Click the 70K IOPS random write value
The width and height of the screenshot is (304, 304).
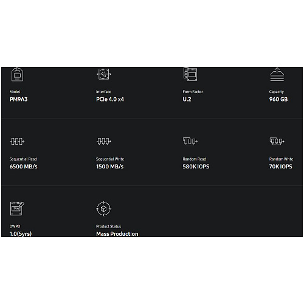(280, 167)
